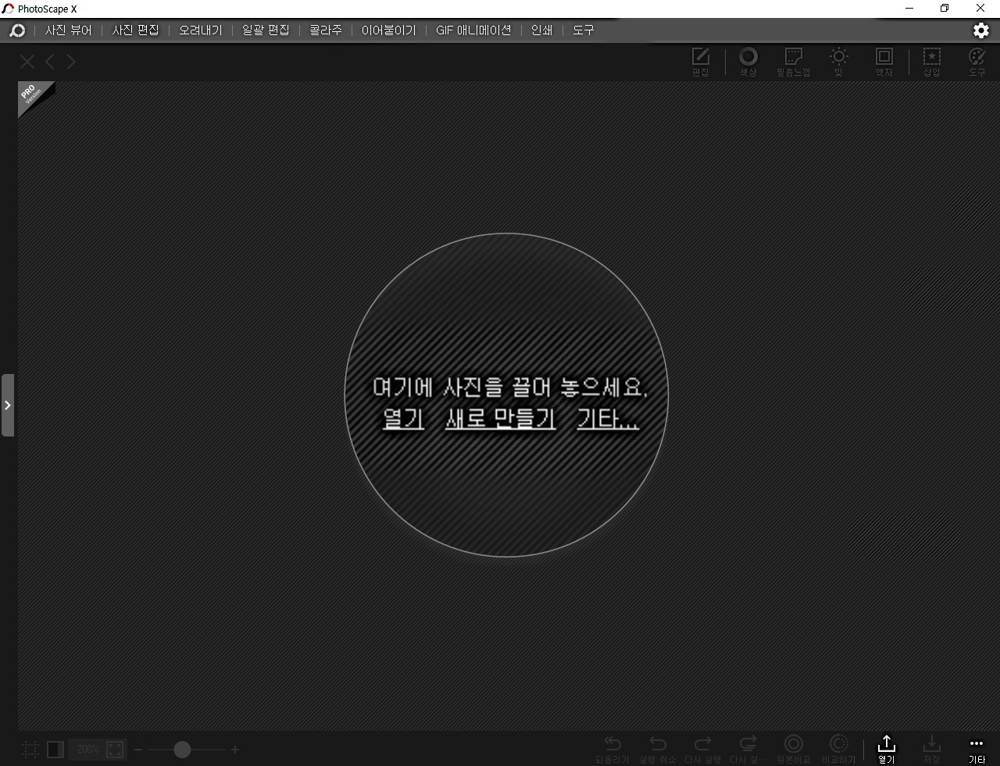Open the 편집 (Edit) tool panel
Image resolution: width=1000 pixels, height=766 pixels.
(x=701, y=62)
